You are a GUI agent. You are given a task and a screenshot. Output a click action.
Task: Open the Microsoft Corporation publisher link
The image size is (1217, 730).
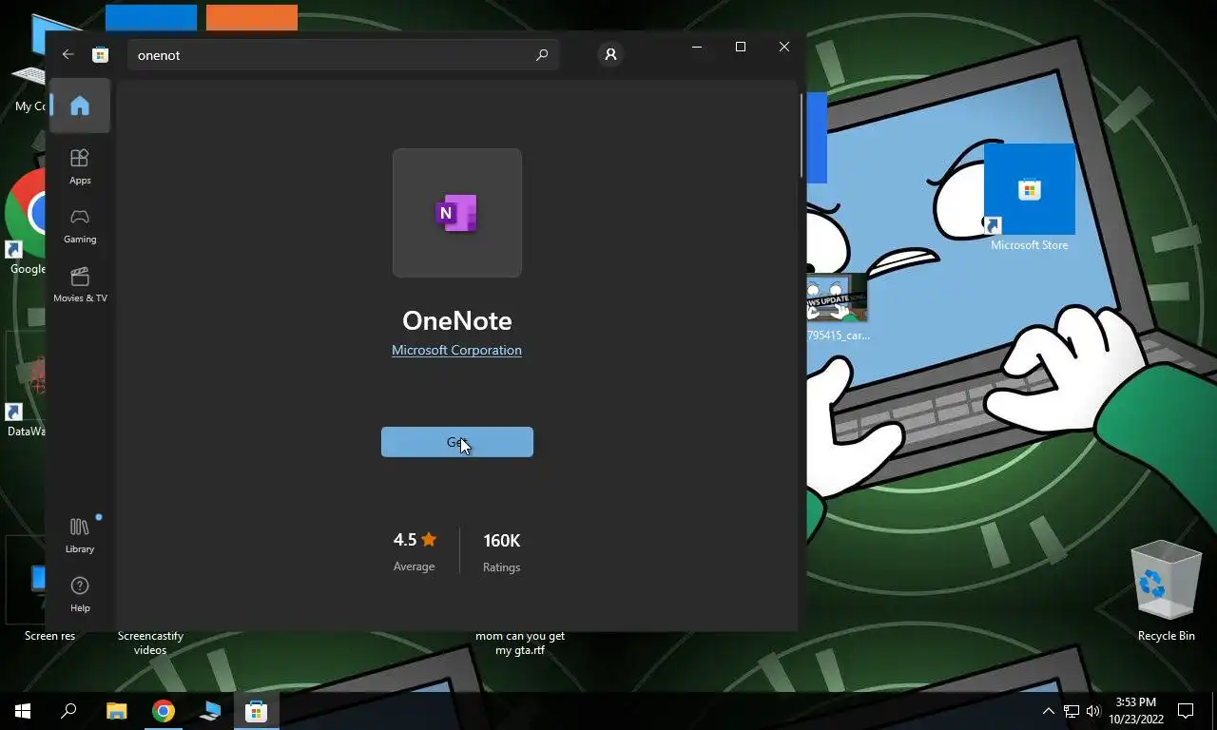point(456,350)
